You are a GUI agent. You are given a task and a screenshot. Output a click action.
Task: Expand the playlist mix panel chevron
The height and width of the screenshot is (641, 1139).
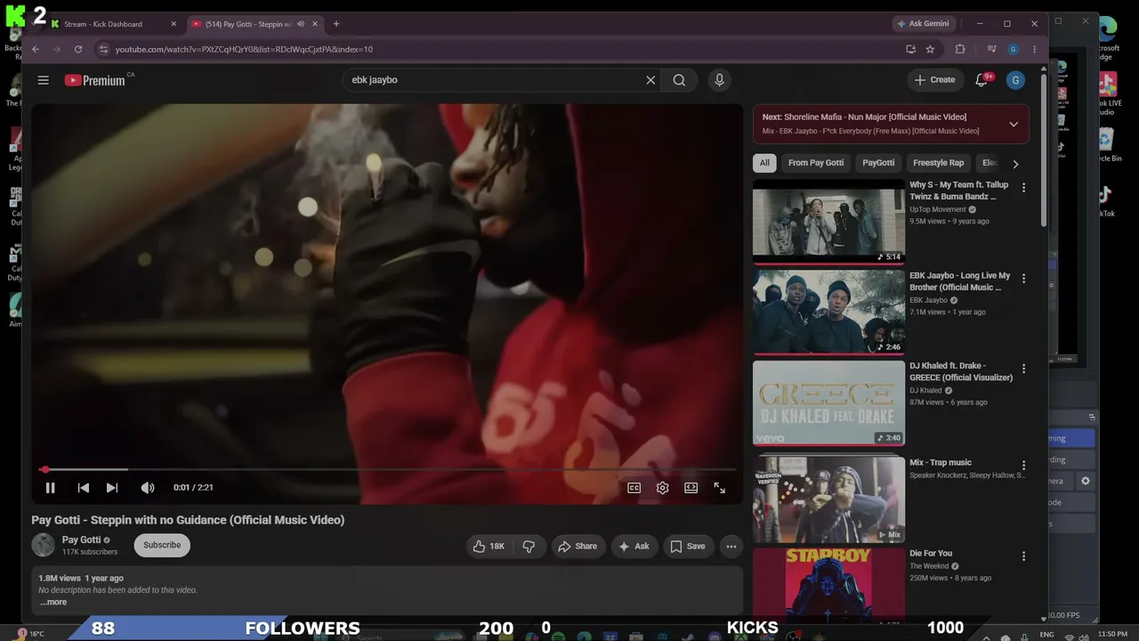point(1014,125)
